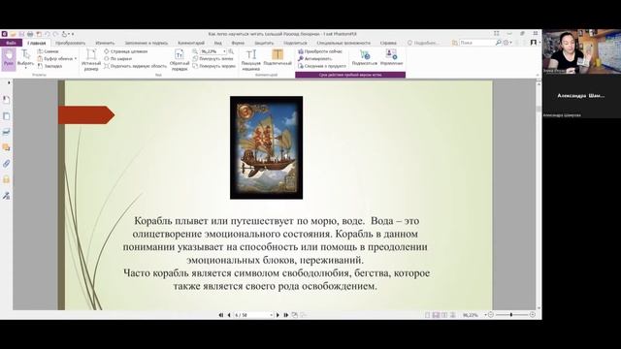
Task: Expand the left navigation panel arrow
Action: [9, 82]
